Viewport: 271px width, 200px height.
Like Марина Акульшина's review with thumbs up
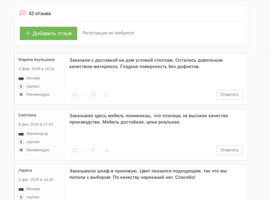pos(75,95)
